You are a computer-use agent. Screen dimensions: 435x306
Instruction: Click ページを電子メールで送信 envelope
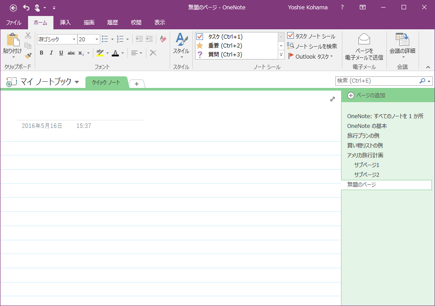364,47
